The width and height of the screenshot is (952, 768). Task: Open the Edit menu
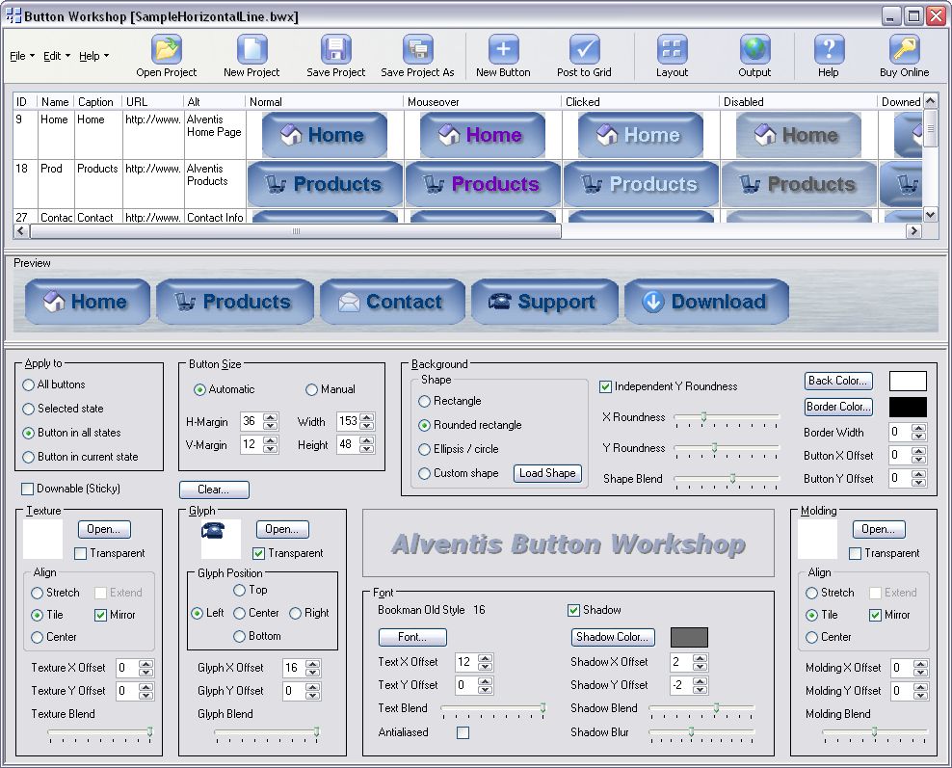click(57, 56)
